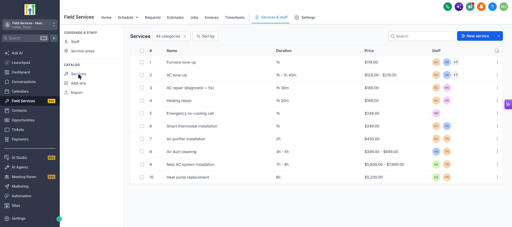Open row menu for Heat pump replacement
The width and height of the screenshot is (512, 227).
pyautogui.click(x=497, y=177)
